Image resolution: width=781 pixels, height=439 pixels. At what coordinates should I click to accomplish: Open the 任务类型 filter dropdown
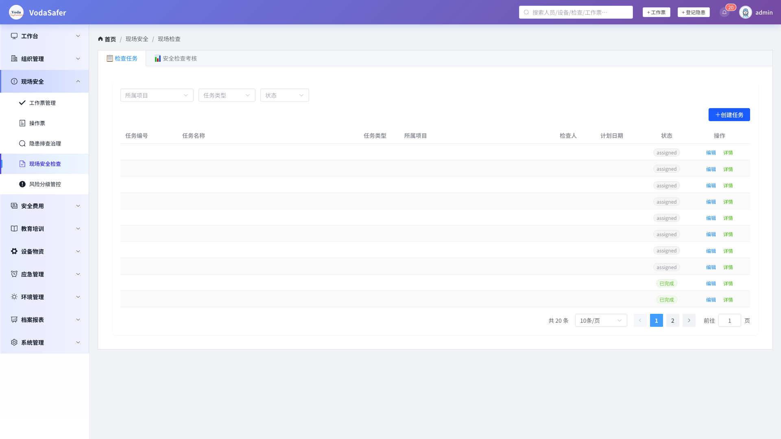(227, 95)
